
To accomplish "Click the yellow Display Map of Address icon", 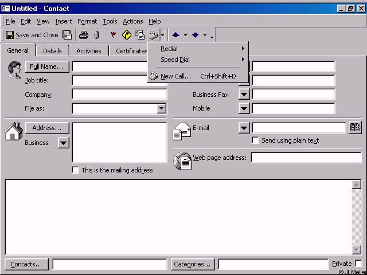I will (127, 35).
